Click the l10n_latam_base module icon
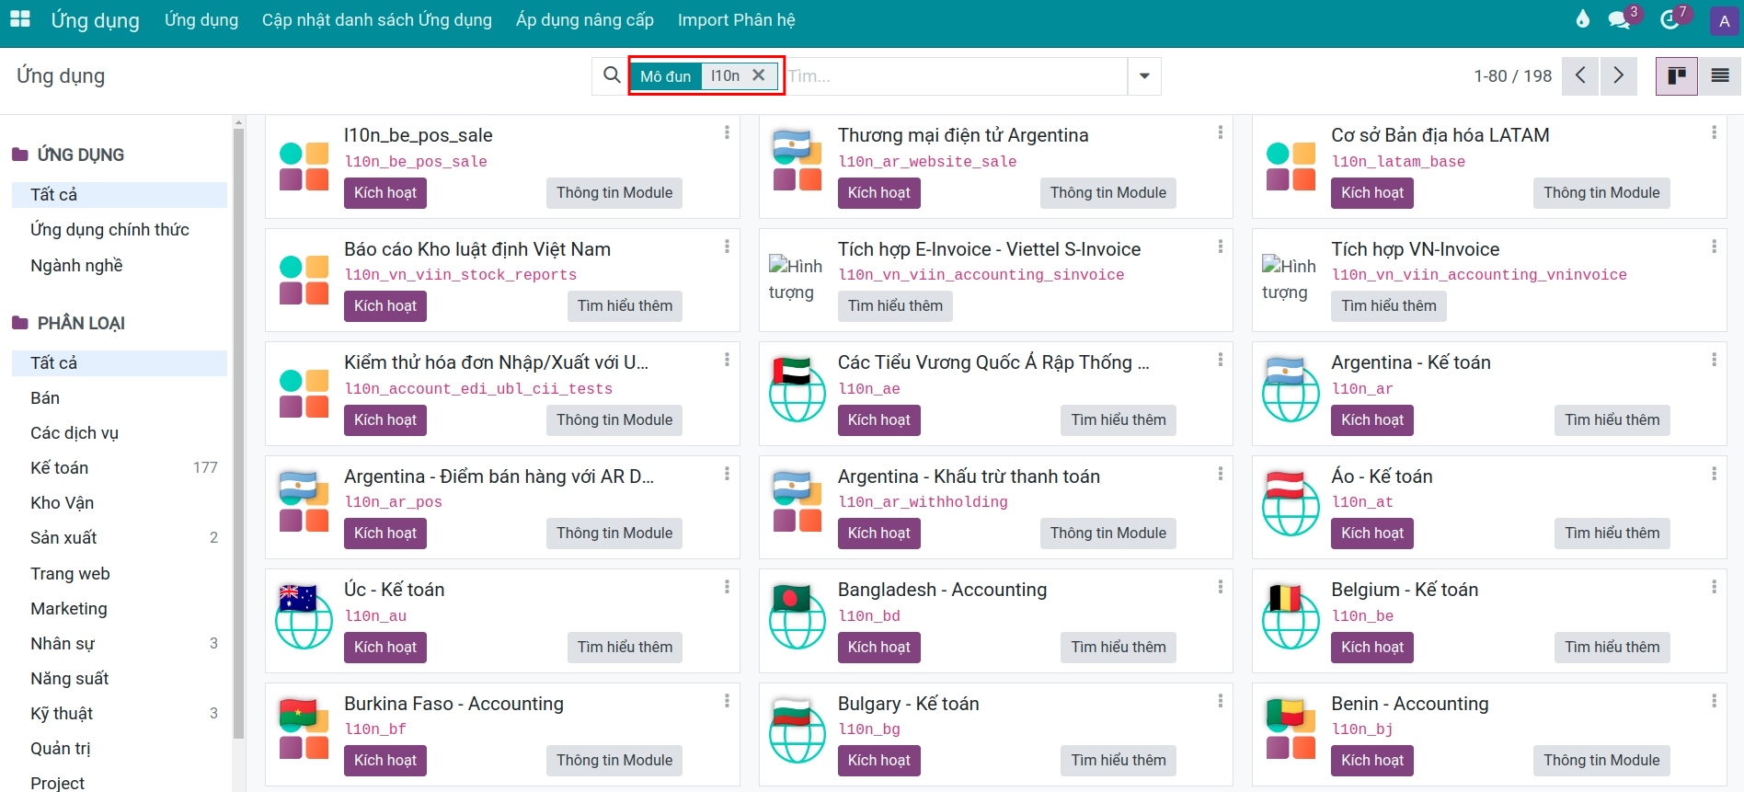This screenshot has width=1744, height=792. 1291,166
